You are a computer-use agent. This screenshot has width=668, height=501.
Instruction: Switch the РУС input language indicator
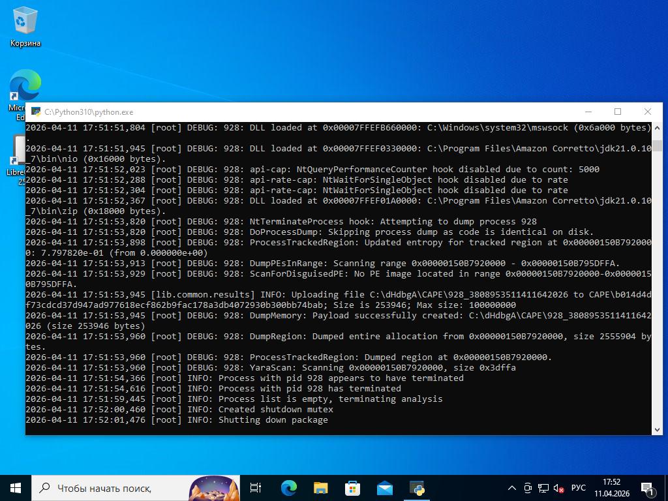pyautogui.click(x=578, y=488)
